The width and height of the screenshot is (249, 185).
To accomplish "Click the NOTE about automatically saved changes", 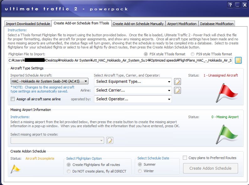I will [42, 89].
